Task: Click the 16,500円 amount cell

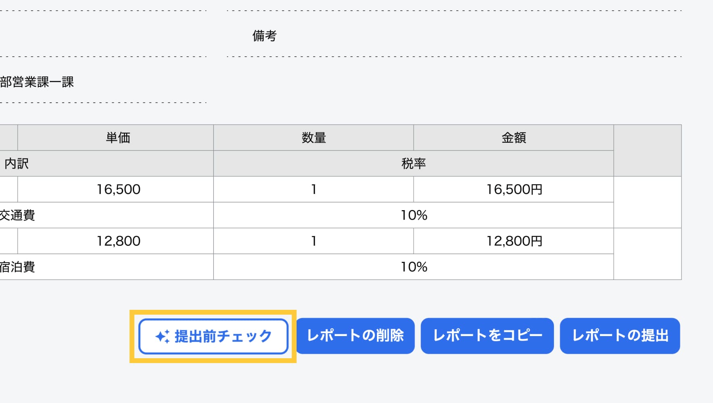Action: click(514, 189)
